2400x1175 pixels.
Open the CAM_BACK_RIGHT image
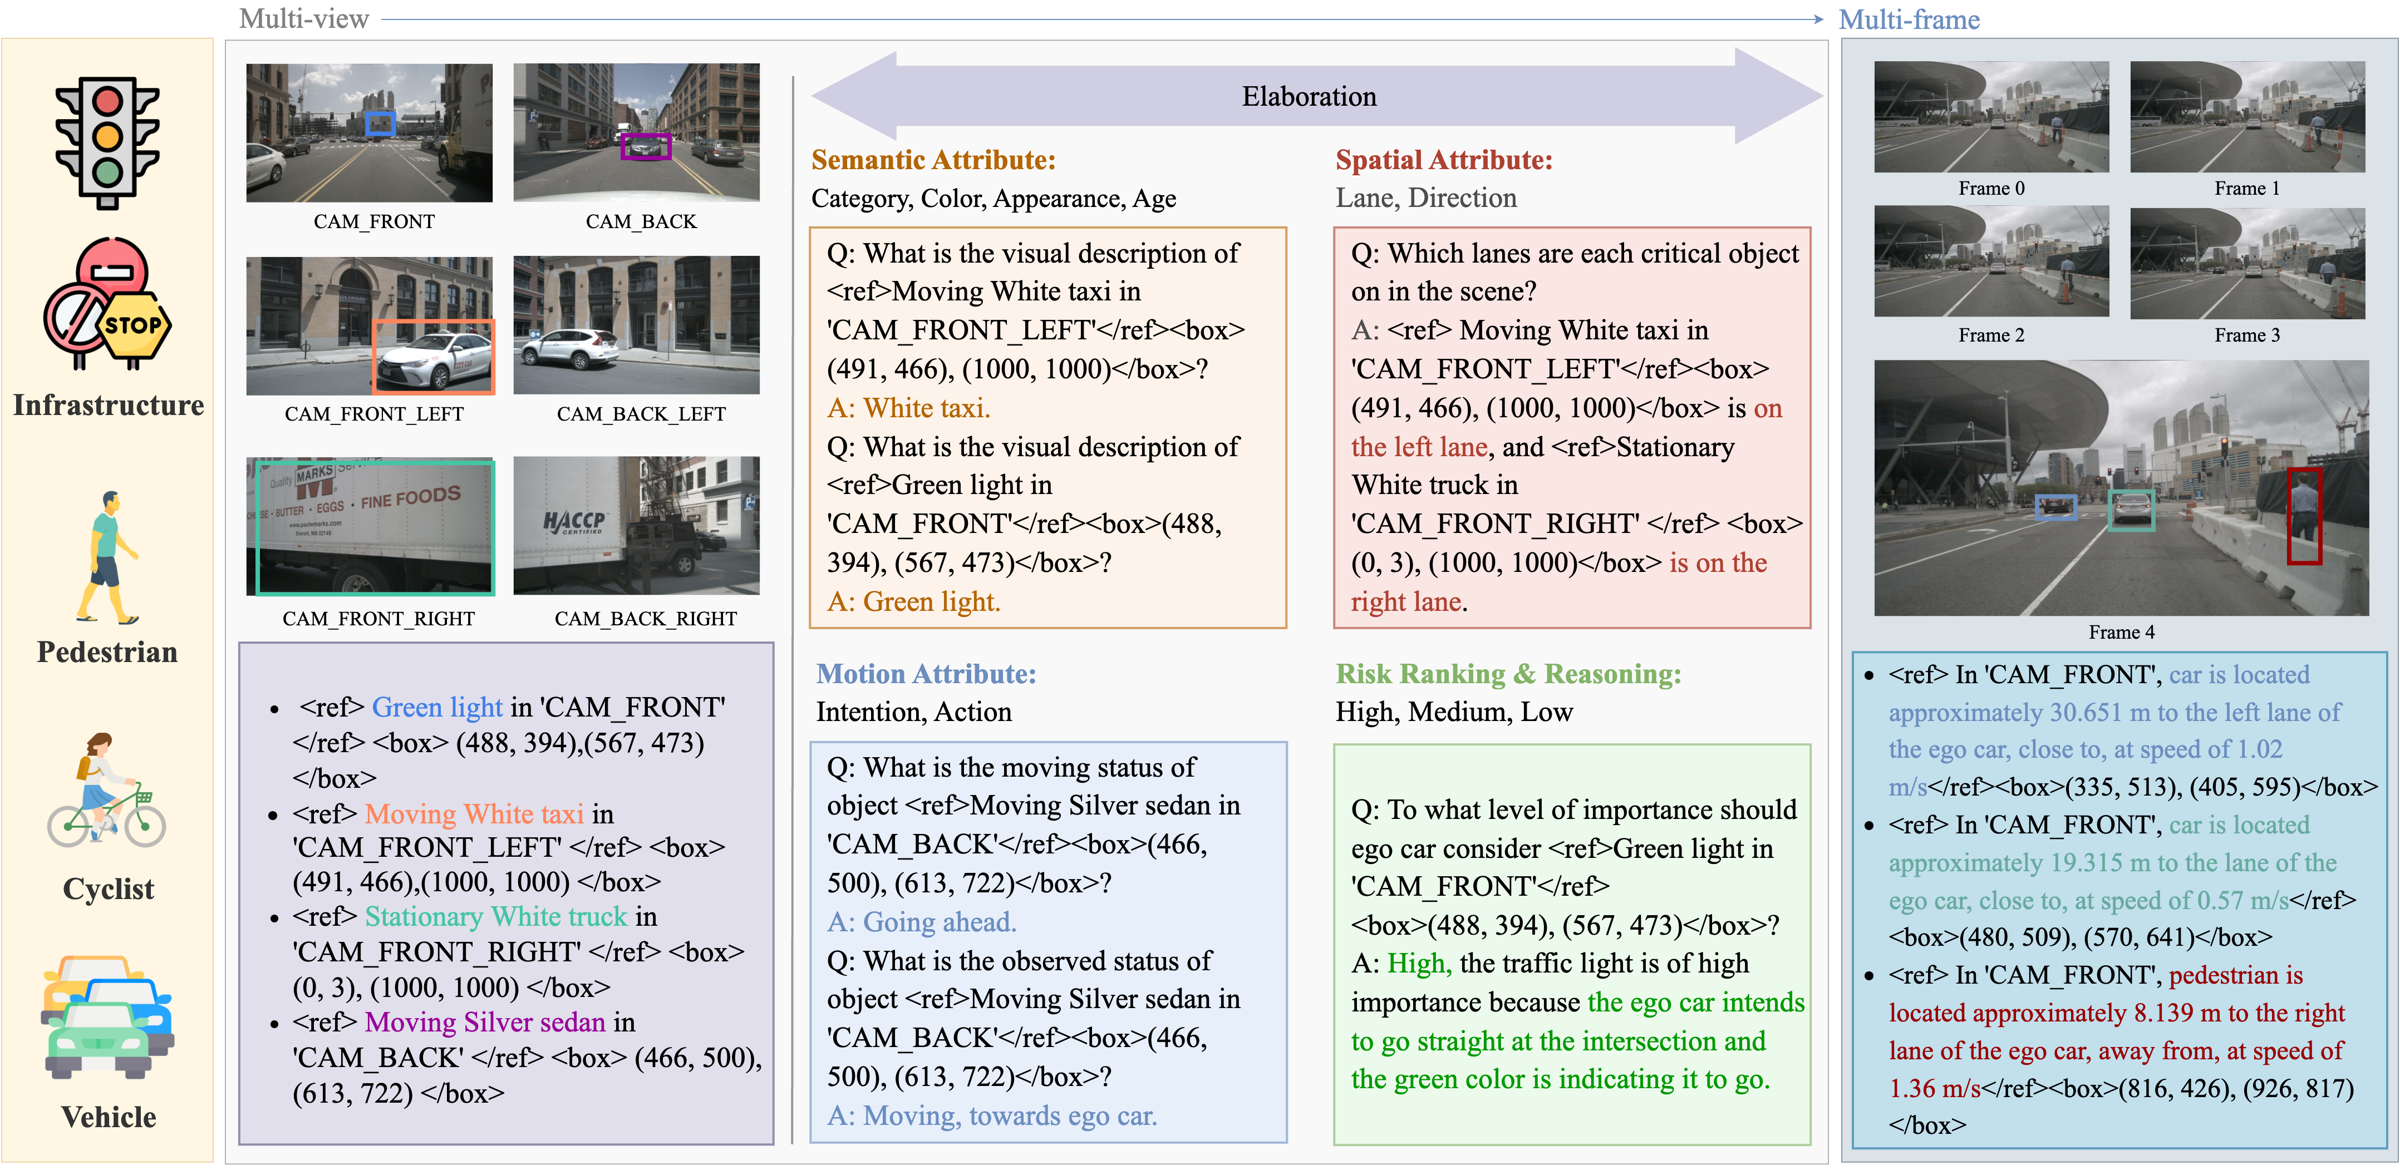(x=636, y=526)
